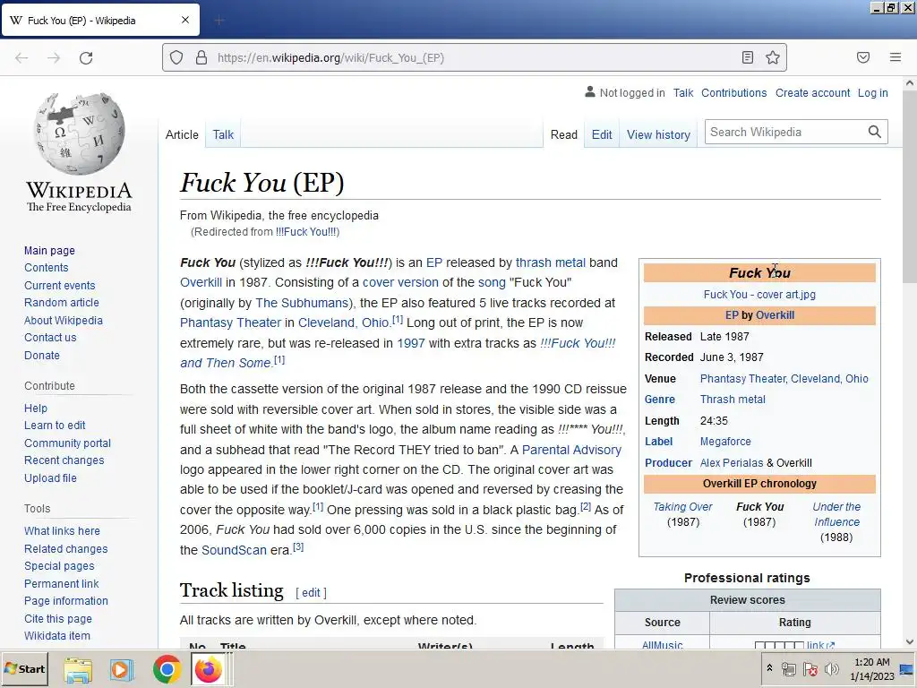Click What links here tool link
The width and height of the screenshot is (917, 688).
[x=62, y=531]
